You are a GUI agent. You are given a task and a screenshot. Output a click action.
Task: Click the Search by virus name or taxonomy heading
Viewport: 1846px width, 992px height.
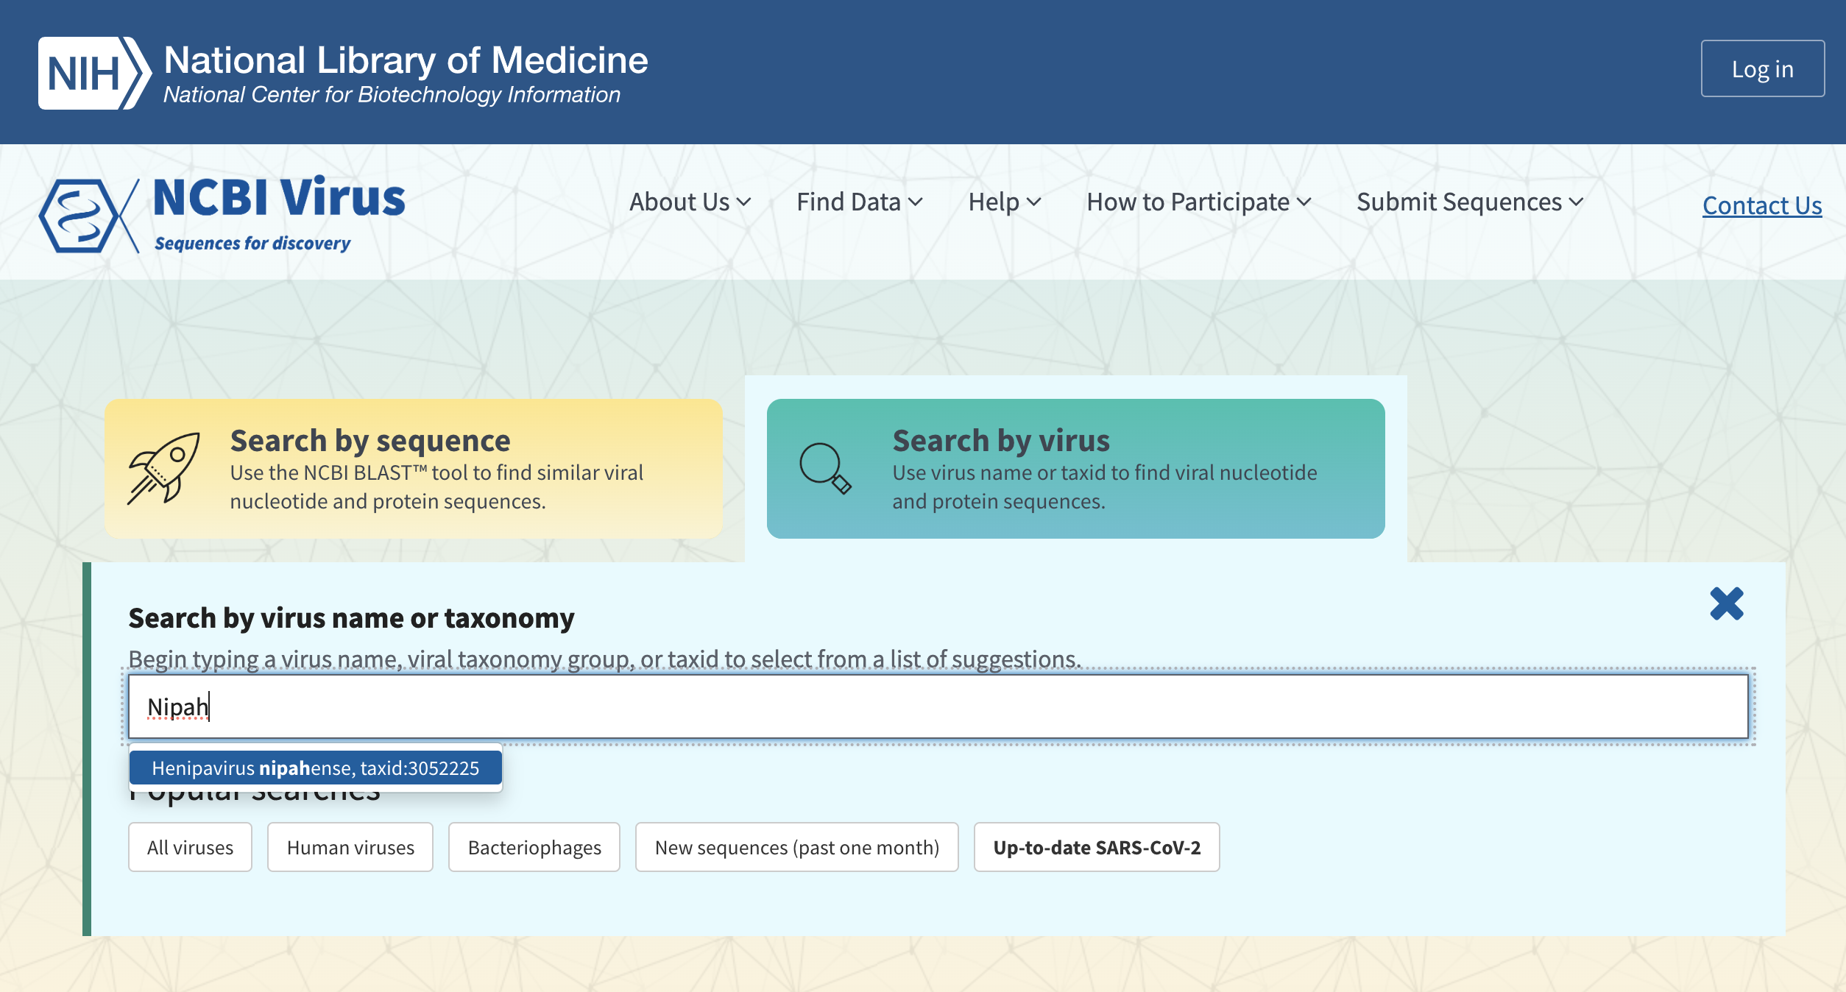pos(351,618)
